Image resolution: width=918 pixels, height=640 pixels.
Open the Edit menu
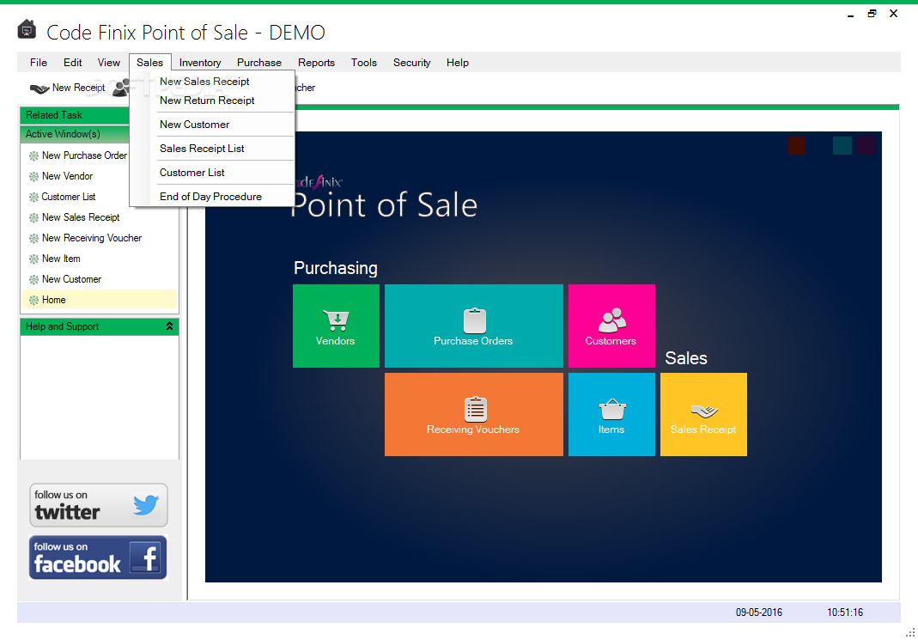[x=73, y=63]
